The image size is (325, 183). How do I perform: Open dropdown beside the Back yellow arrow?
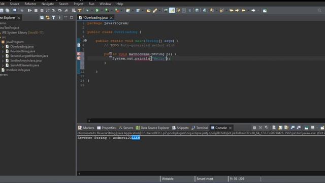248,10
